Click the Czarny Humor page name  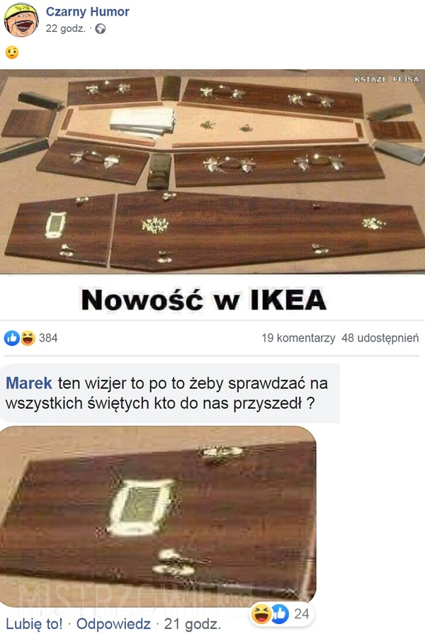coord(87,12)
